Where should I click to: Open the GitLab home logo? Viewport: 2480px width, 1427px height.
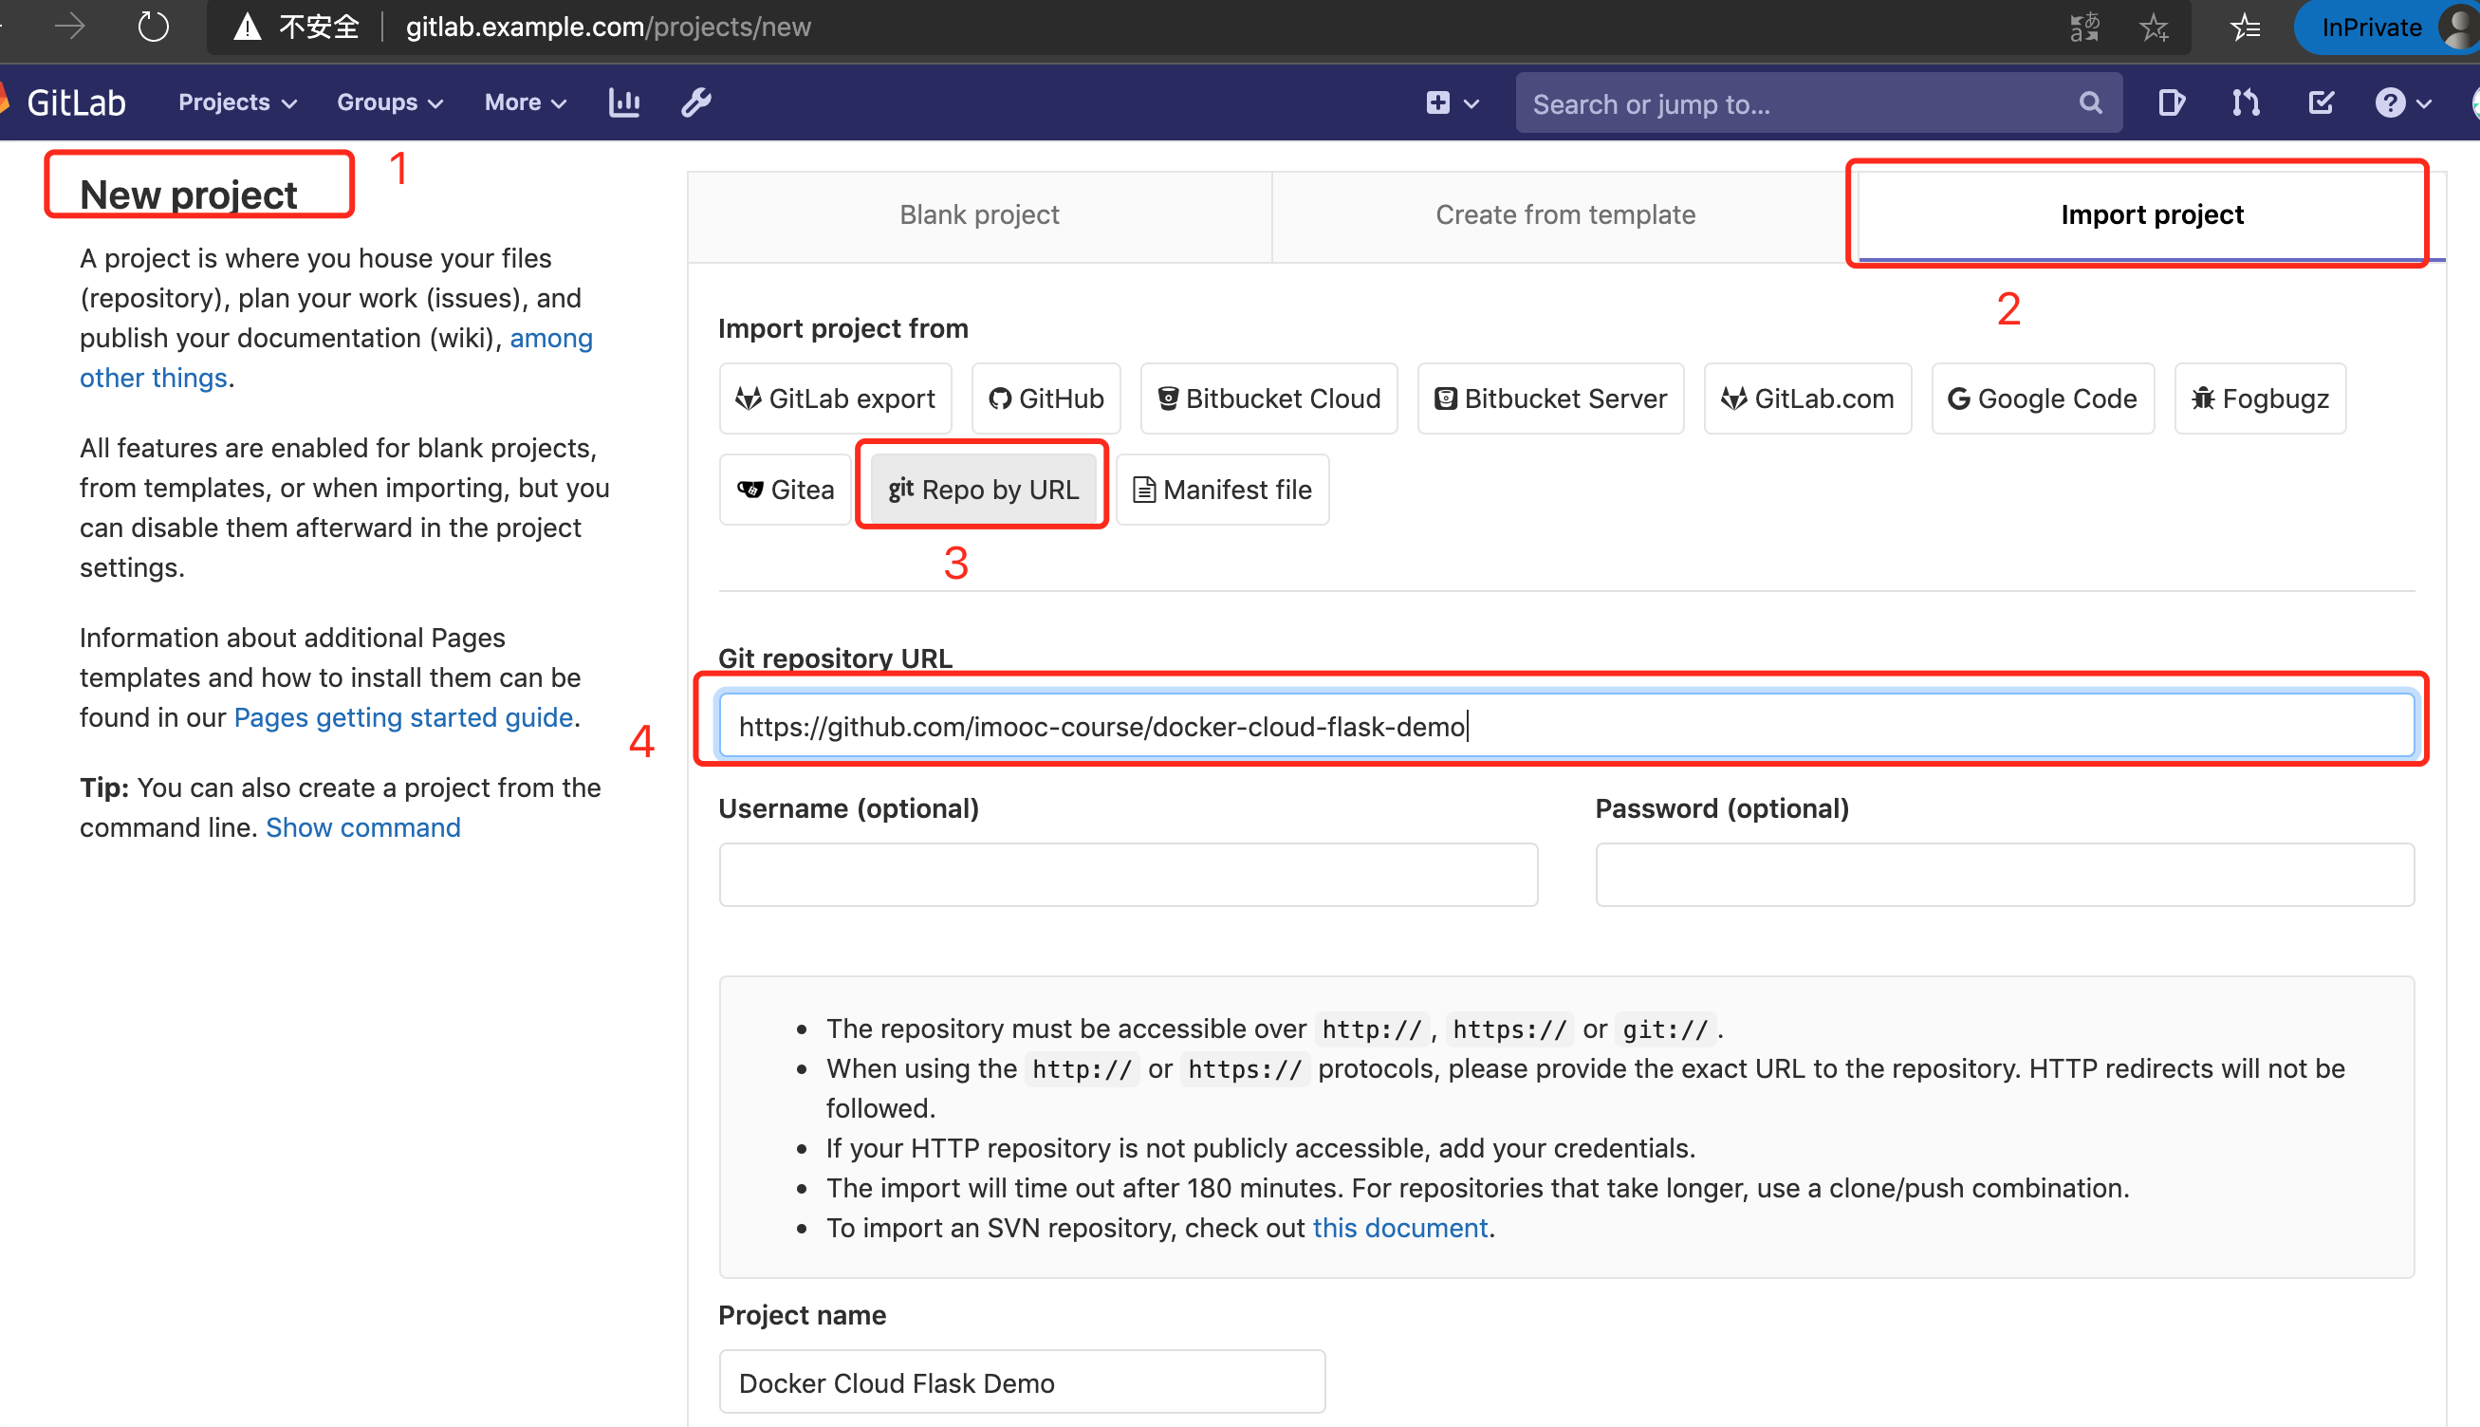[65, 102]
